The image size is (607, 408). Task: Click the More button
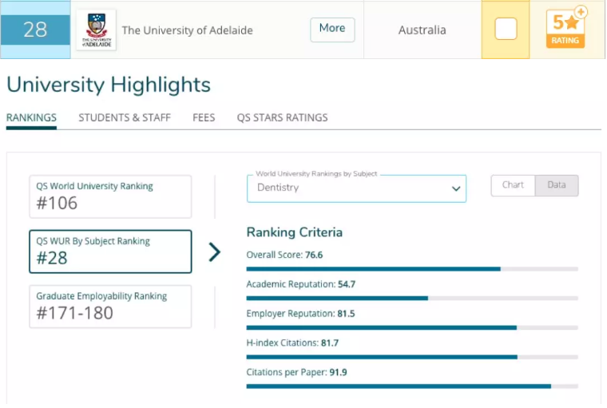(332, 29)
